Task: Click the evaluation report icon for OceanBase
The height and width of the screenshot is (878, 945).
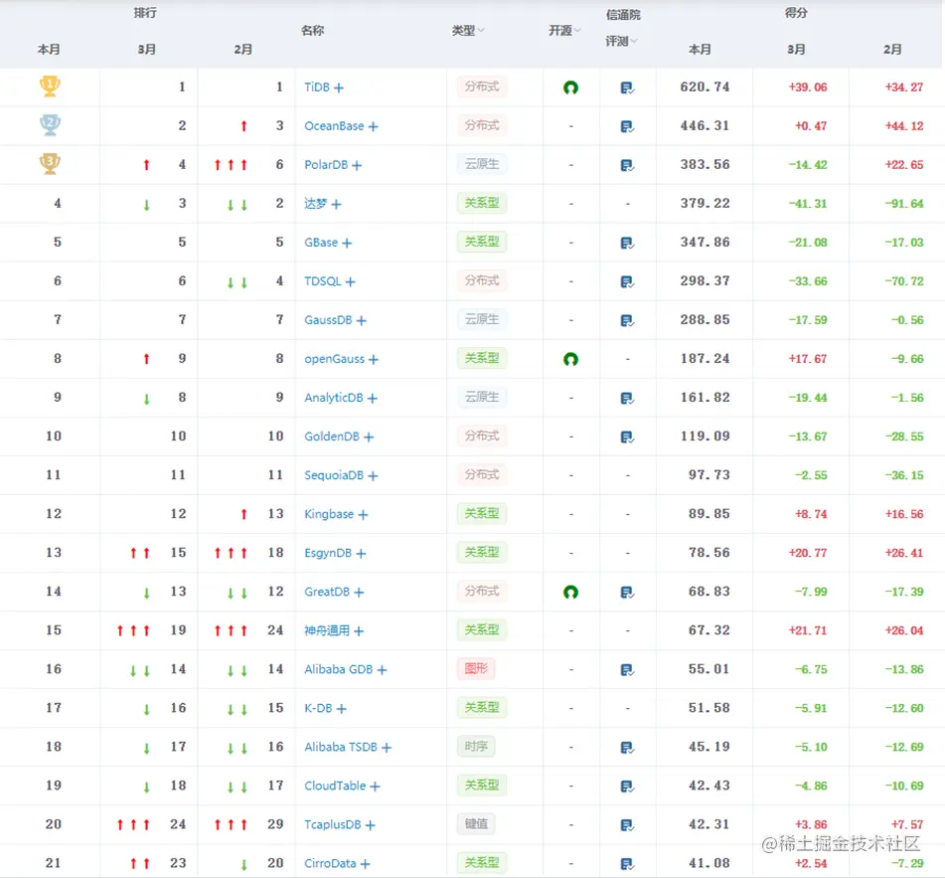Action: pos(627,126)
